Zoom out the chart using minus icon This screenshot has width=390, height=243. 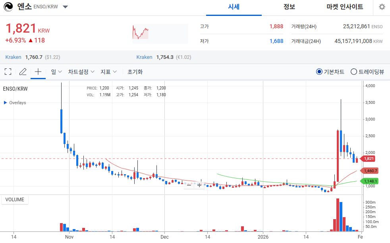click(x=189, y=185)
